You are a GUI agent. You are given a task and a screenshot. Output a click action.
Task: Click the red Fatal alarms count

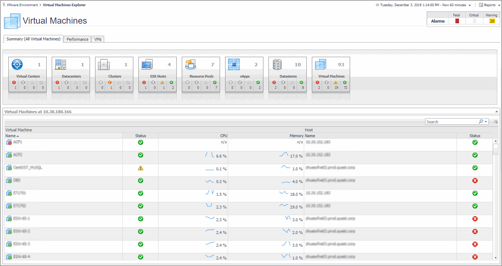click(457, 21)
